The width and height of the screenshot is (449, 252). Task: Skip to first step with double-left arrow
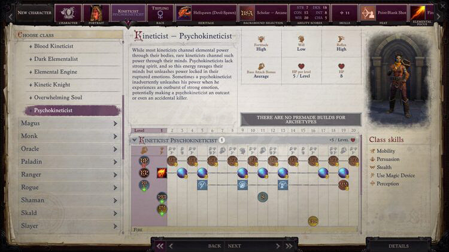tap(160, 245)
